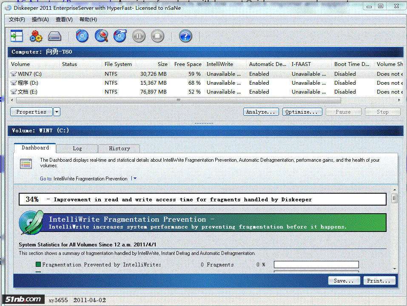The width and height of the screenshot is (407, 306).
Task: Open the 查看(V) menu
Action: click(x=64, y=20)
